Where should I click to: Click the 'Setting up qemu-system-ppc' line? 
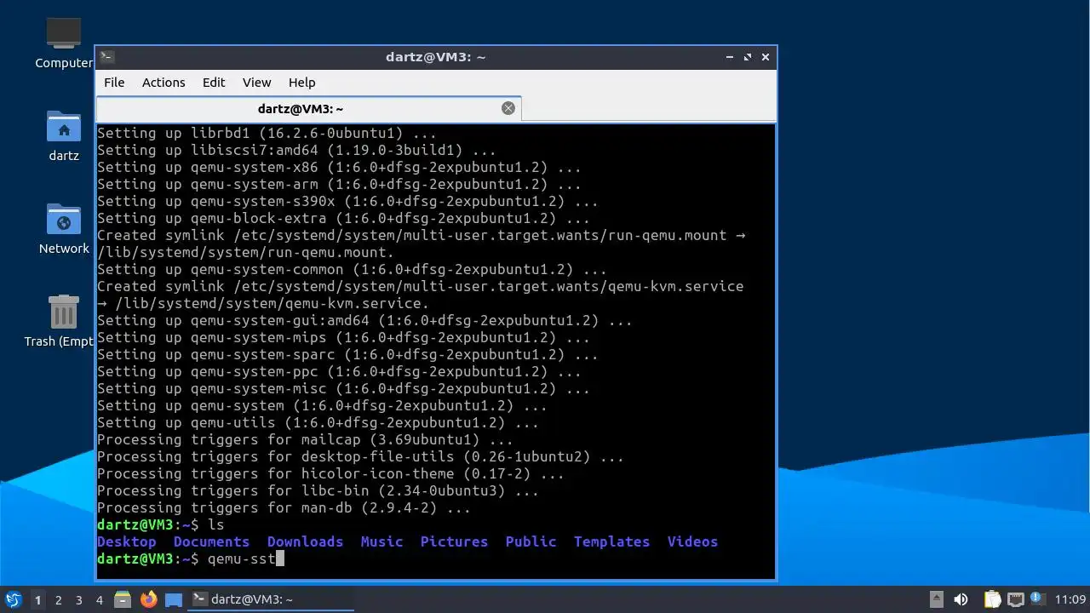click(x=339, y=371)
